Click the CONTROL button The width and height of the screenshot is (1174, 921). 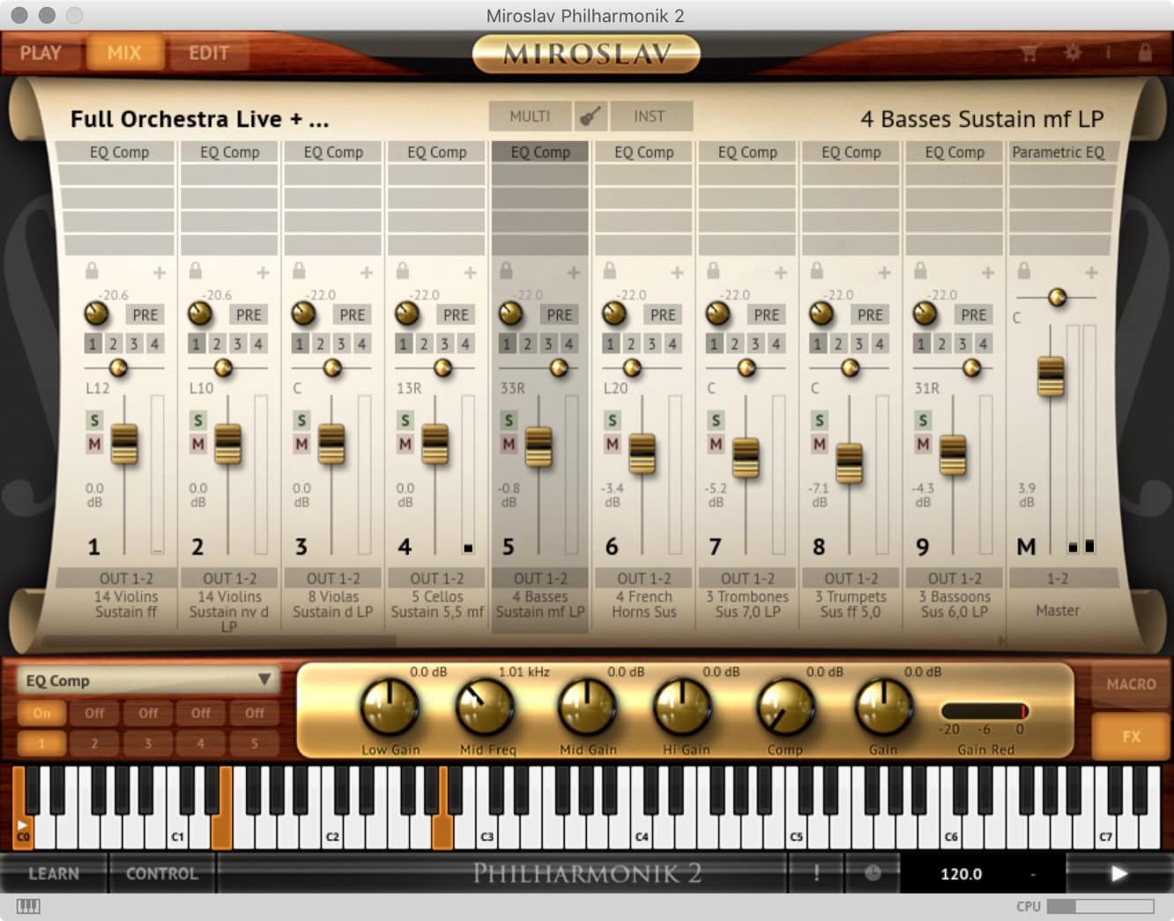162,873
